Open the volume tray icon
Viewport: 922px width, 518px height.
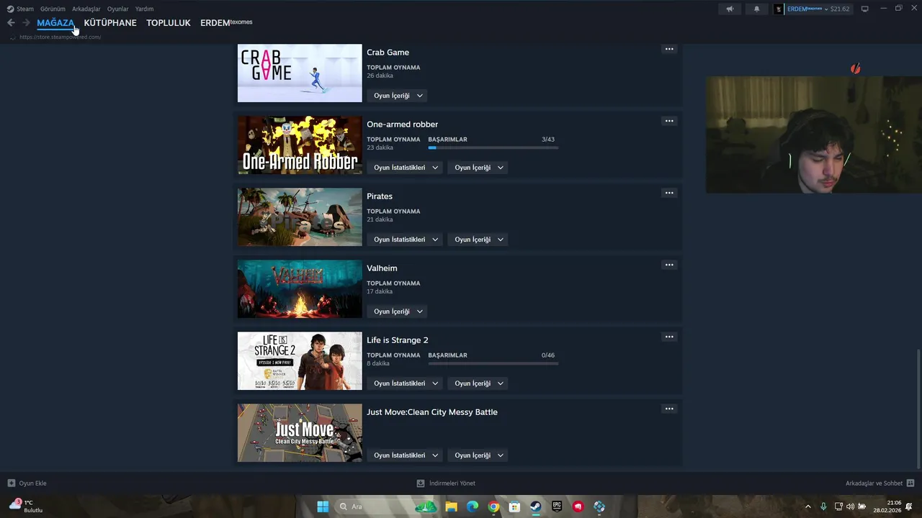(x=850, y=506)
